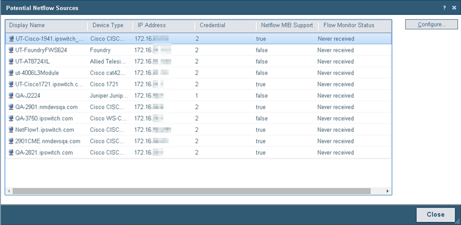
Task: Click the Close button
Action: [x=436, y=215]
